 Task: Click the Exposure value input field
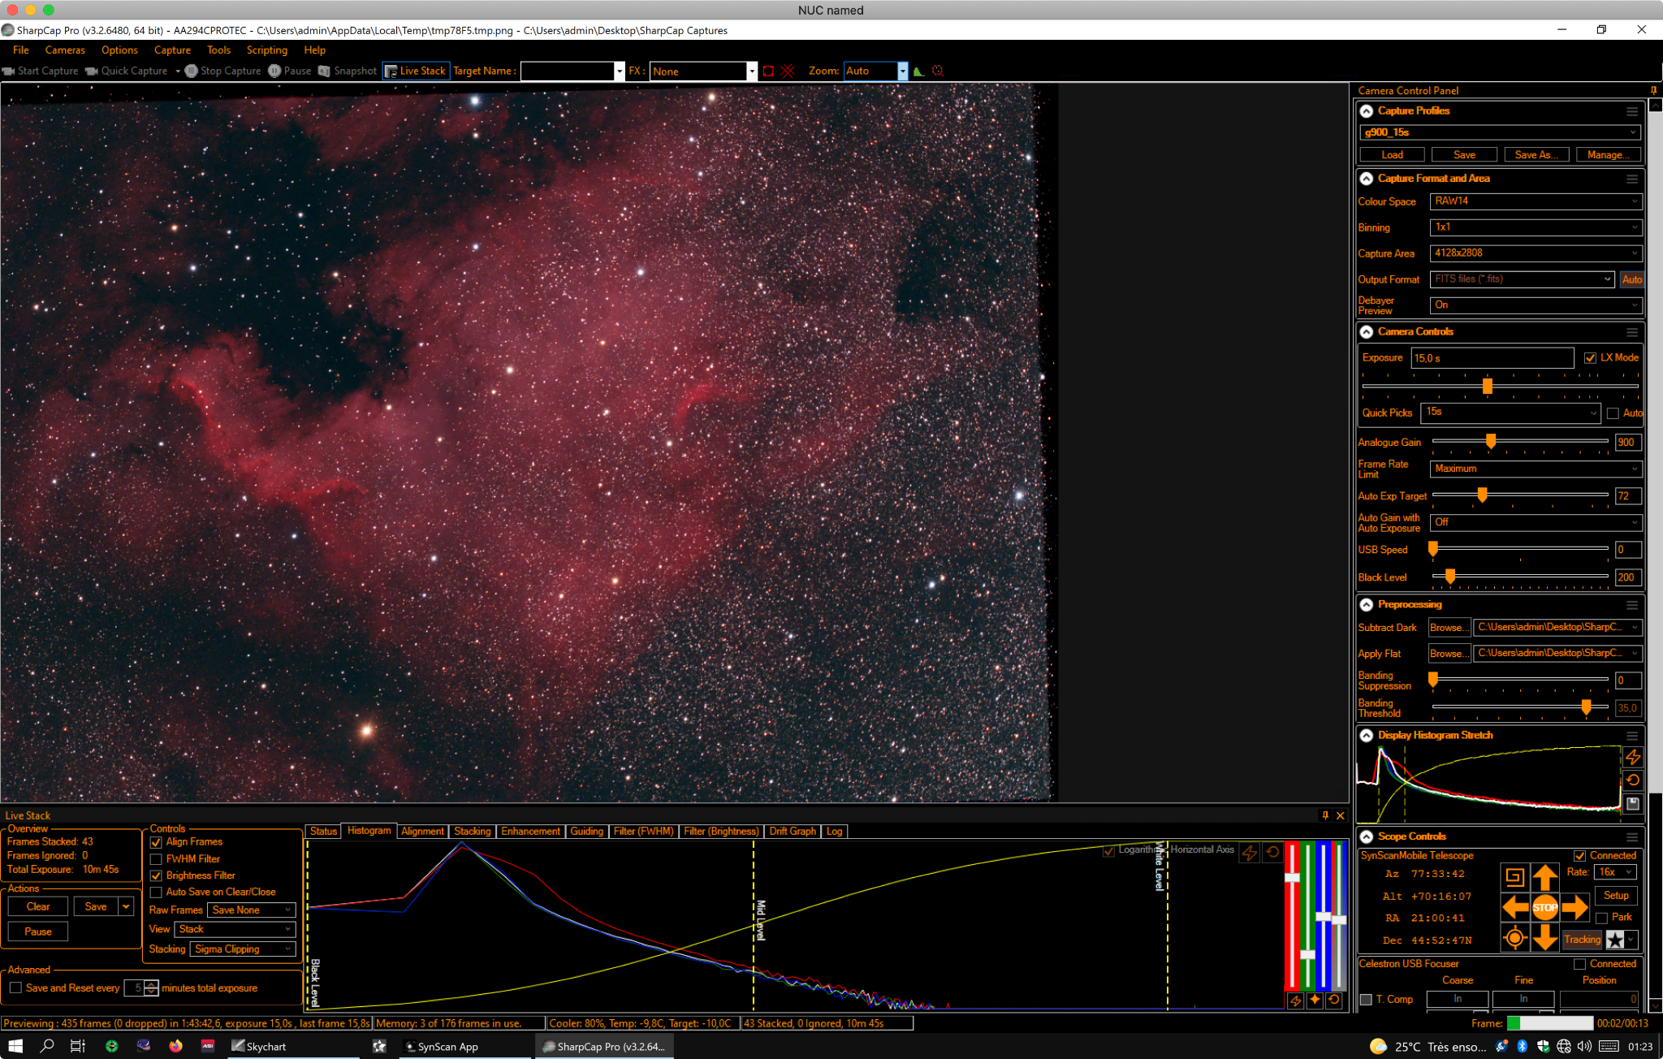pos(1492,358)
